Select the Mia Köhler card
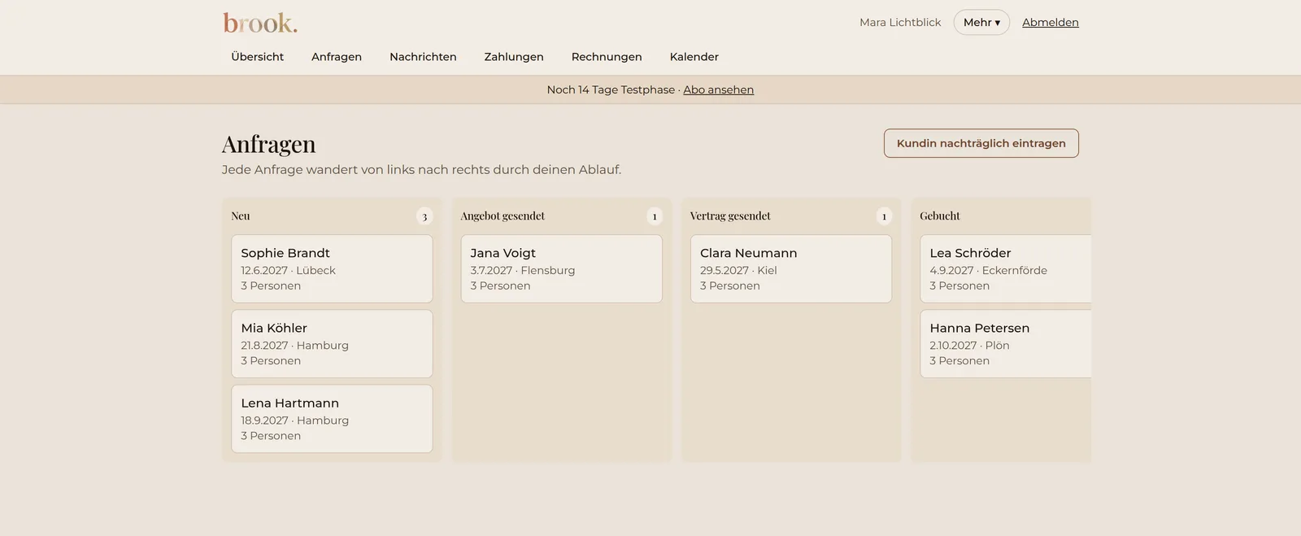Screen dimensions: 1301x536 click(x=332, y=344)
